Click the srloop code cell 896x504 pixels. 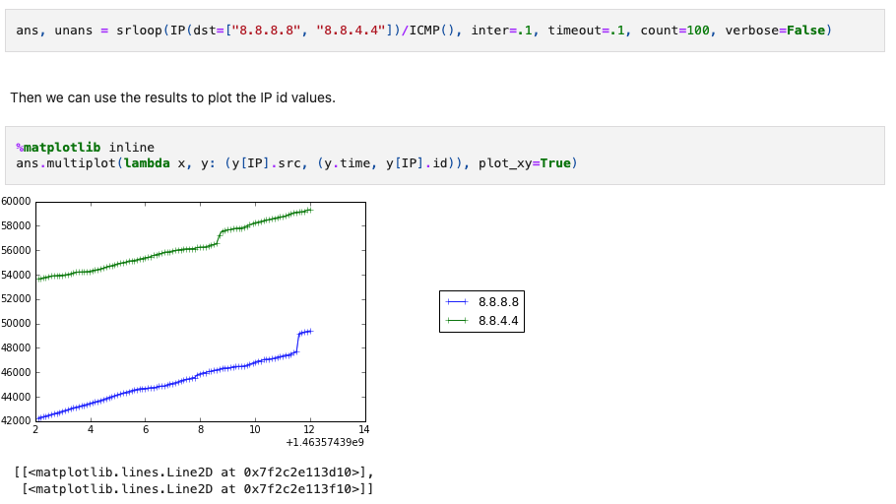[445, 31]
